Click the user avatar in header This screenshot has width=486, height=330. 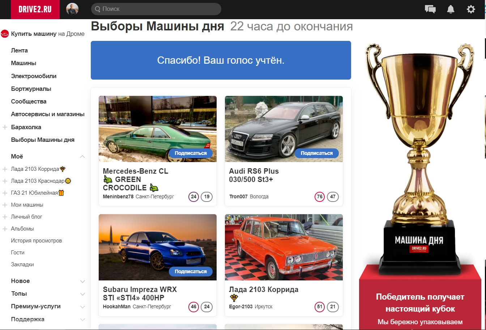72,9
